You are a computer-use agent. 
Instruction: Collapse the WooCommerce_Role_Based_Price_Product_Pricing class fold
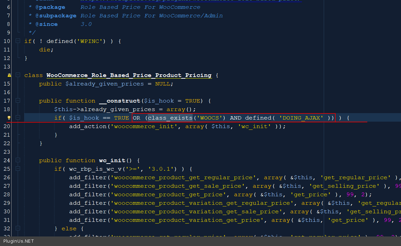click(x=18, y=75)
